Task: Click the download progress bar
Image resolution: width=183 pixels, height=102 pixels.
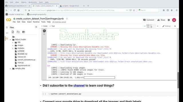Action: click(x=100, y=77)
